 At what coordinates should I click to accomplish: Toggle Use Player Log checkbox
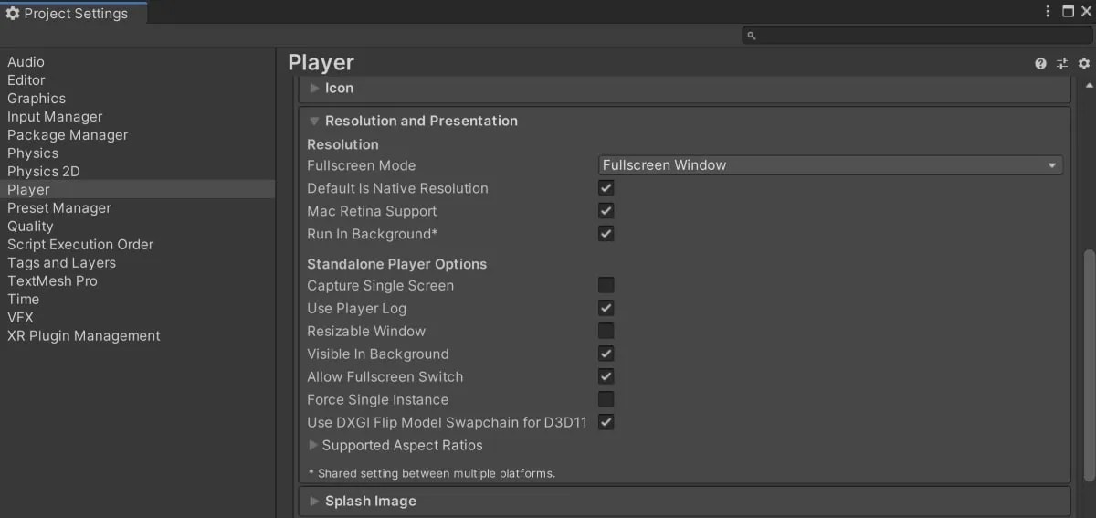[x=606, y=308]
